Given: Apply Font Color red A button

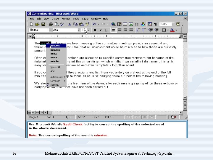Looking at the screenshot, I should (172, 30).
